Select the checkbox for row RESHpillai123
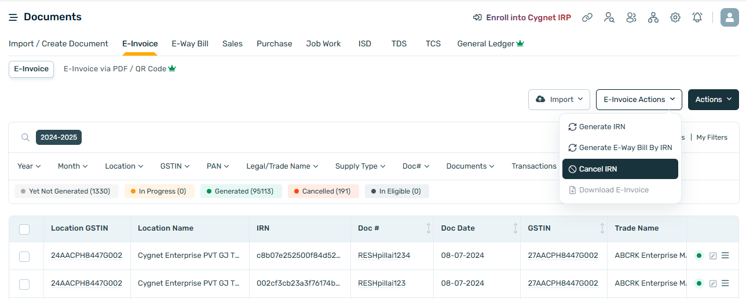 click(24, 284)
